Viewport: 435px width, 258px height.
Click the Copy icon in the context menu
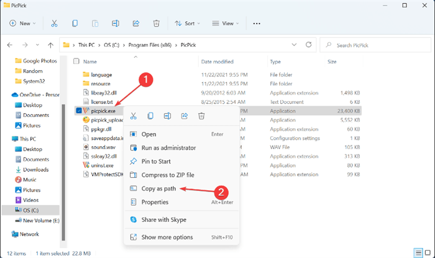tap(150, 116)
